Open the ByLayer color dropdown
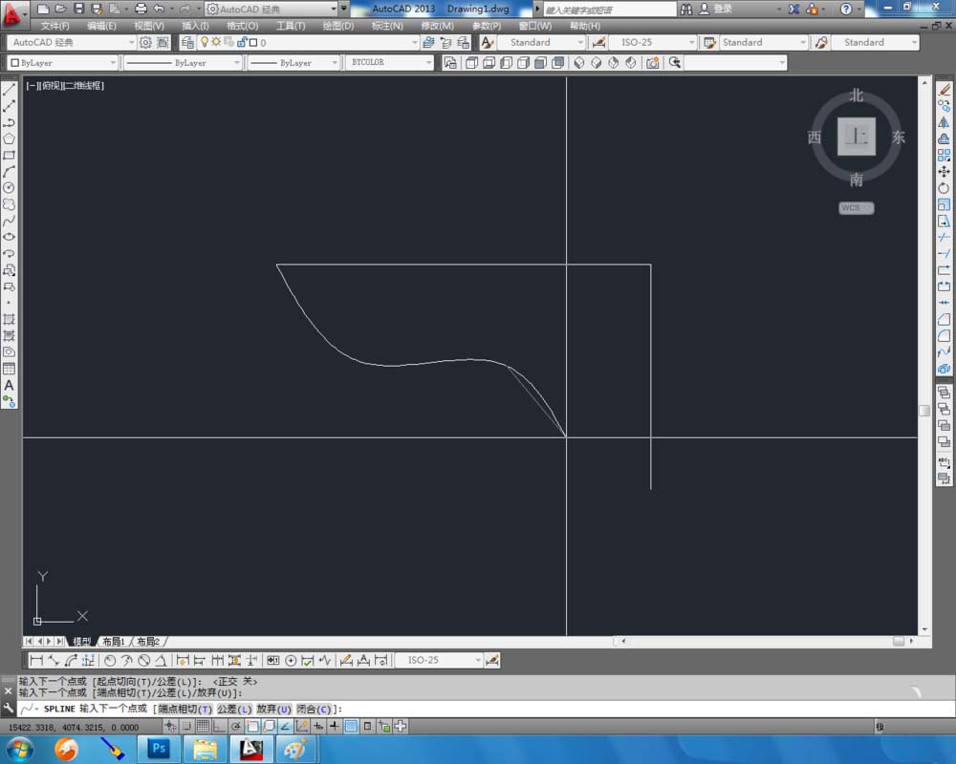 (61, 63)
